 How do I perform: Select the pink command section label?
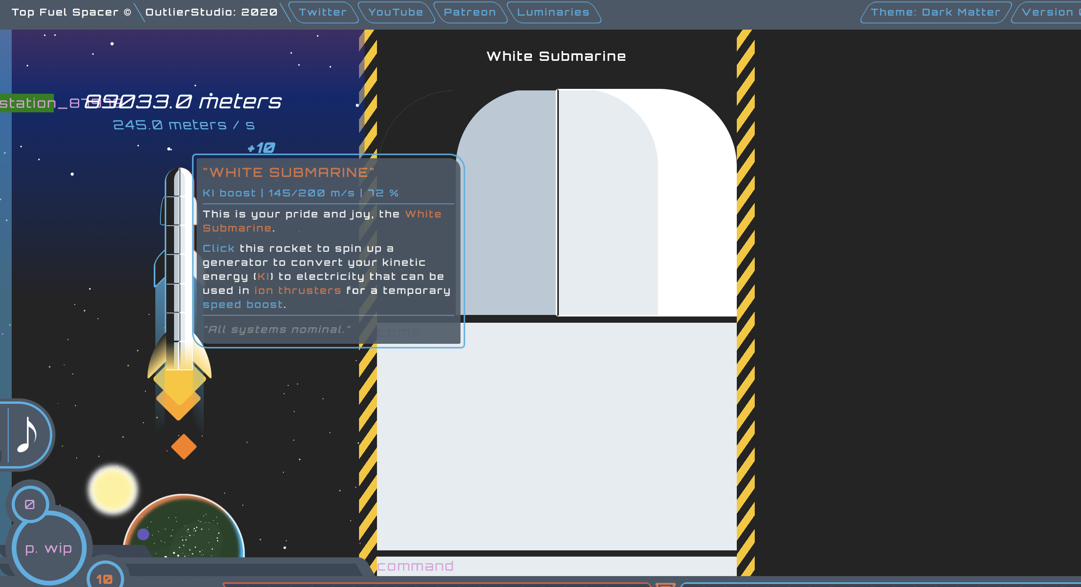click(x=415, y=566)
